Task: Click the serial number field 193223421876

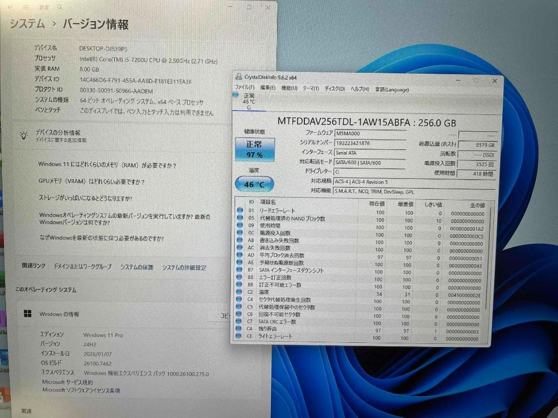Action: (x=370, y=143)
